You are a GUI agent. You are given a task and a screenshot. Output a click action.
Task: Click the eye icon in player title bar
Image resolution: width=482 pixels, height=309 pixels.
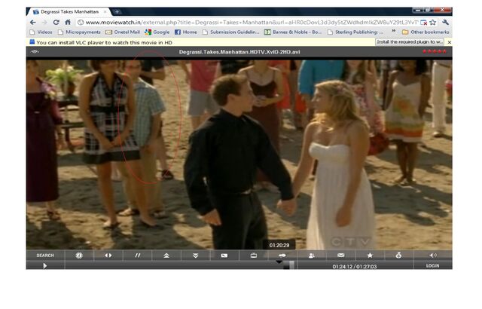coord(35,52)
